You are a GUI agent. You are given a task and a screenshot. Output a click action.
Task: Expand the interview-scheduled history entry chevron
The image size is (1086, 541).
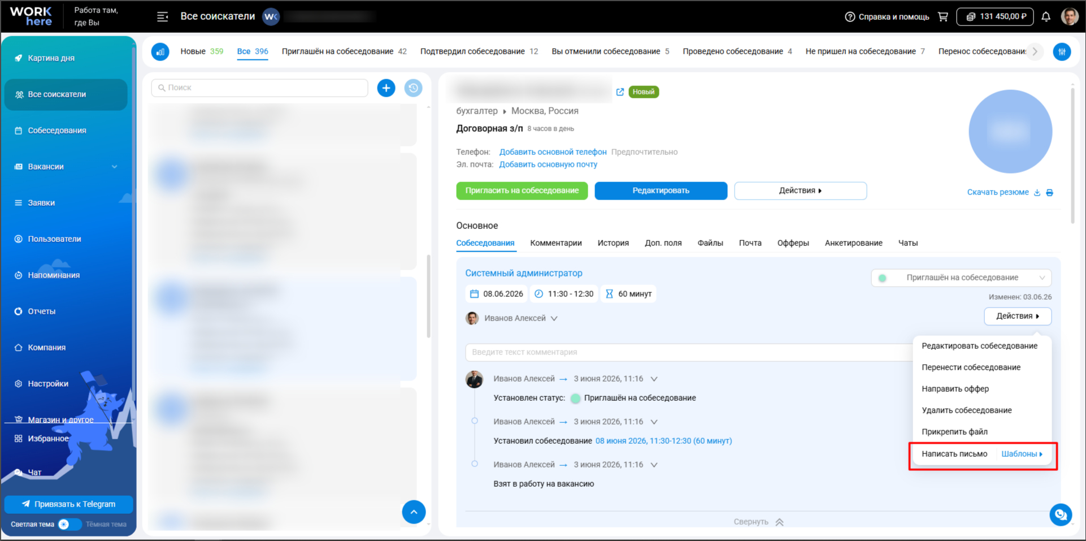(x=654, y=422)
